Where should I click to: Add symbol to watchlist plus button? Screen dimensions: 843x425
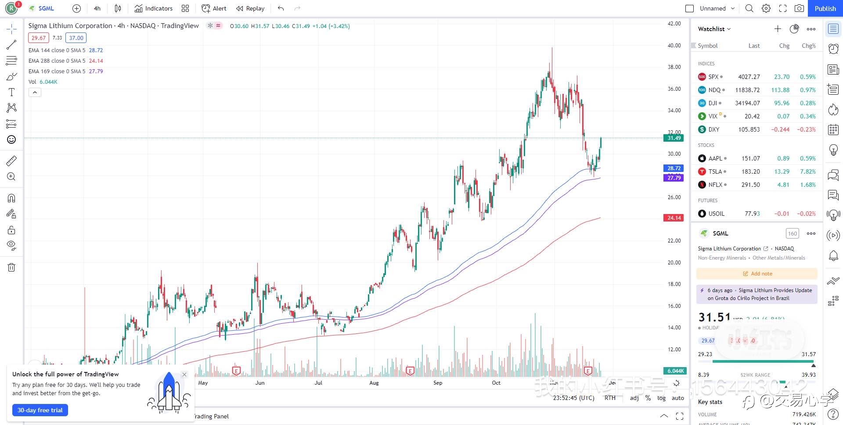(x=778, y=29)
